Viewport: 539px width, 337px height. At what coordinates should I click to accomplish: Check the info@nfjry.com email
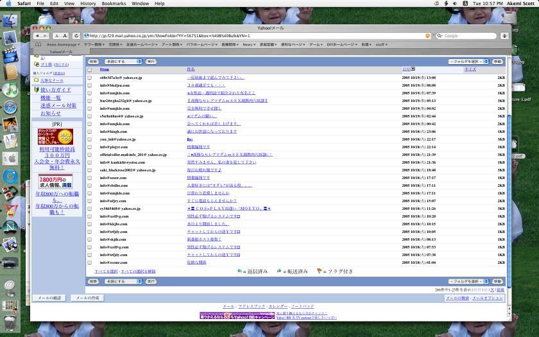point(89,201)
